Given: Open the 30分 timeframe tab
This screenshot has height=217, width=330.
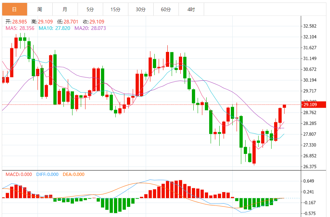Looking at the screenshot, I should (141, 9).
